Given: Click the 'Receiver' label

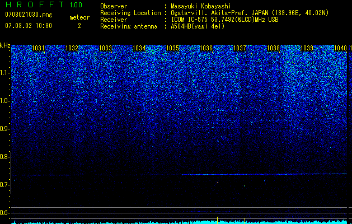Looking at the screenshot, I should [114, 20].
